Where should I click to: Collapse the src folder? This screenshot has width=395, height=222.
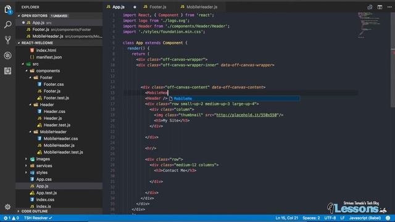coord(36,64)
